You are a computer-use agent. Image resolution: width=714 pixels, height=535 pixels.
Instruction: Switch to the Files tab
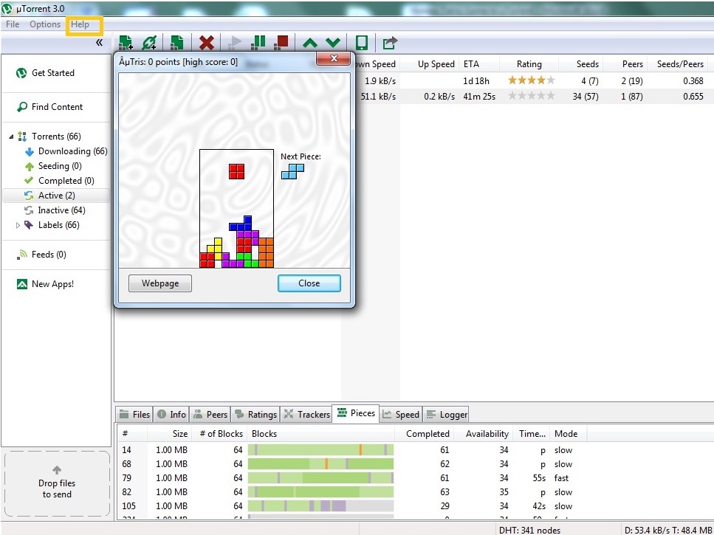134,415
